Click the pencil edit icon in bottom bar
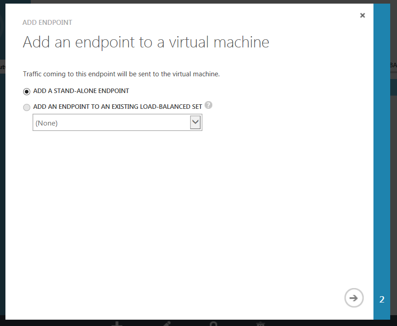The width and height of the screenshot is (397, 326). click(166, 323)
